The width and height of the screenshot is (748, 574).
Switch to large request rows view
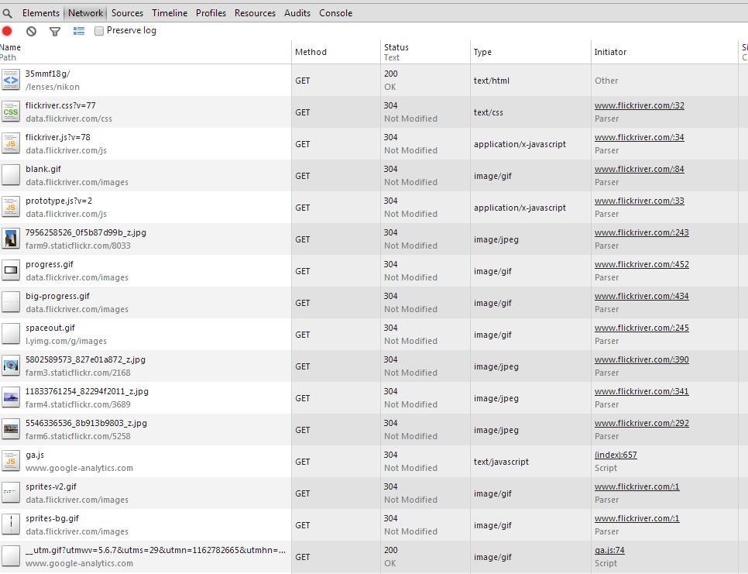tap(78, 31)
